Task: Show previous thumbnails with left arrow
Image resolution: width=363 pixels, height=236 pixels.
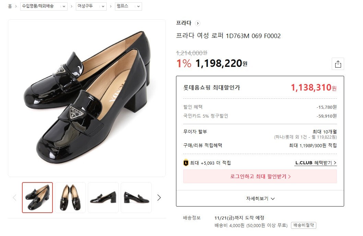Action: (x=14, y=198)
